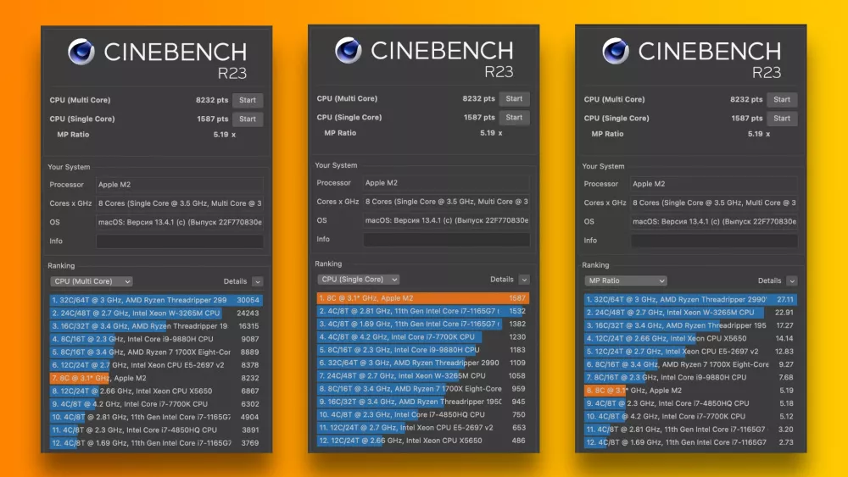The width and height of the screenshot is (848, 477).
Task: Select the Core i7-7700K row scoring 1230
Action: click(x=423, y=336)
